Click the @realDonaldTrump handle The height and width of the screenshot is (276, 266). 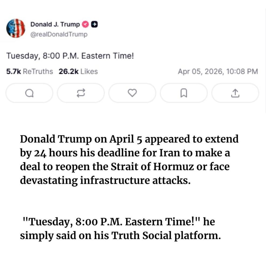[x=59, y=34]
